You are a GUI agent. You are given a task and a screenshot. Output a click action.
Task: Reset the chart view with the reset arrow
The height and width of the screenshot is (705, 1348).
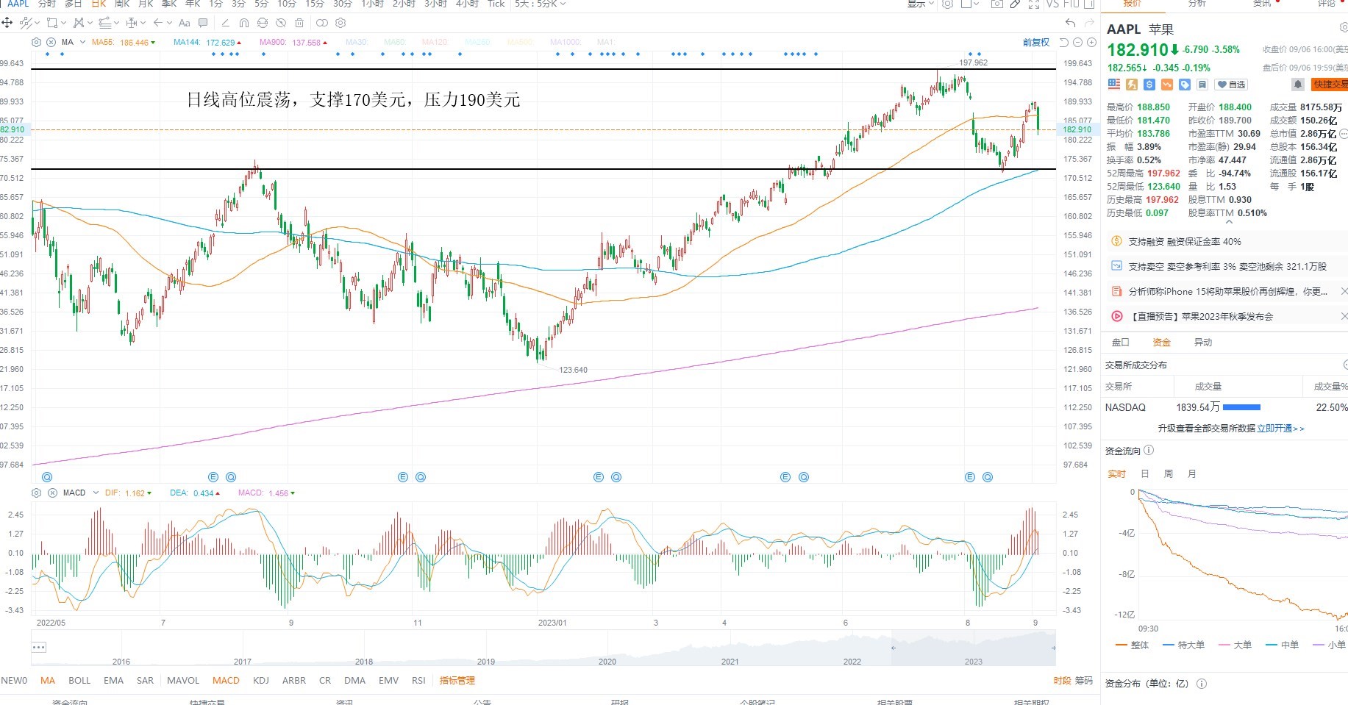[1064, 43]
